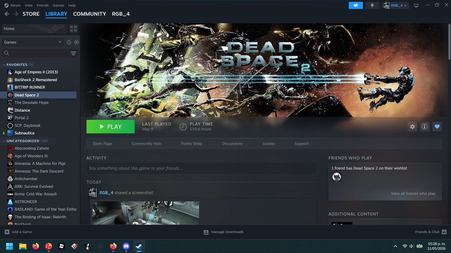Screen dimensions: 451x253
Task: Toggle Dead Space 2 favorite heart
Action: point(437,127)
